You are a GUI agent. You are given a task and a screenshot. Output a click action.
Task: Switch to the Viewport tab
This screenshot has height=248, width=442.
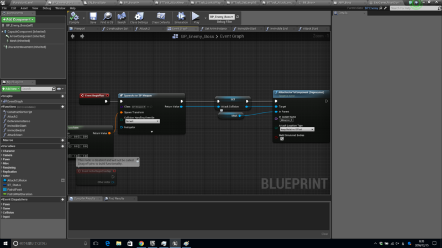click(79, 29)
